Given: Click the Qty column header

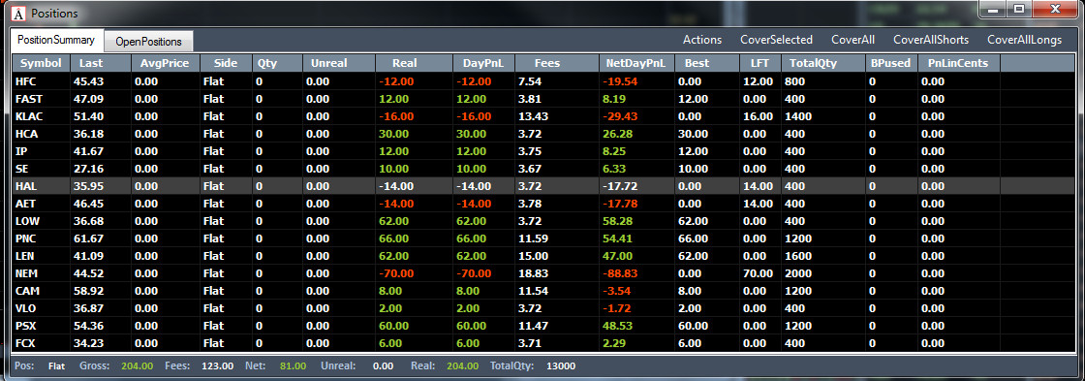Looking at the screenshot, I should click(277, 63).
